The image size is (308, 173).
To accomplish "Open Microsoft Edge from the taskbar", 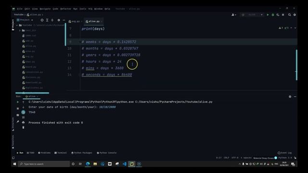I will click(88, 164).
